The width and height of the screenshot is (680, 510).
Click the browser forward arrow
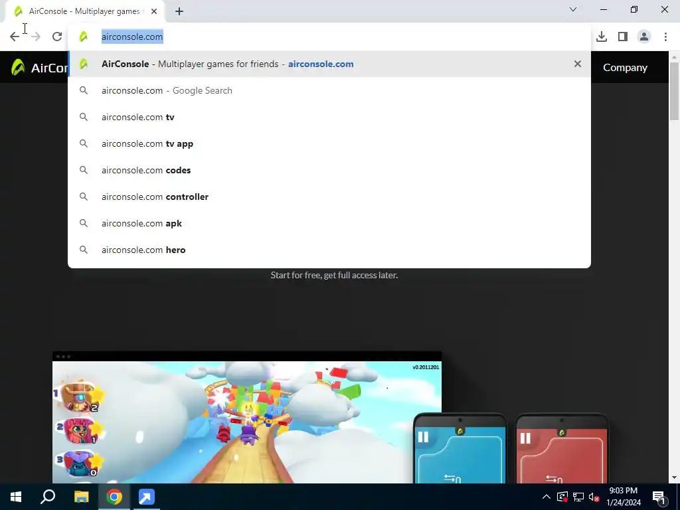tap(36, 37)
